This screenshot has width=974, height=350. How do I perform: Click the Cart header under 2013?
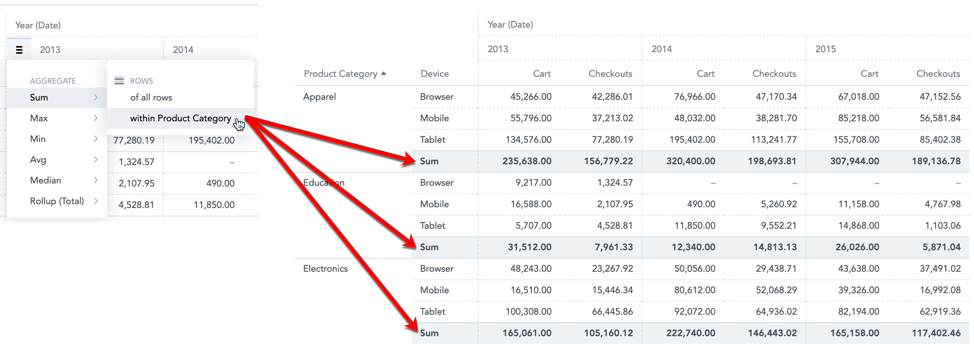[x=542, y=74]
